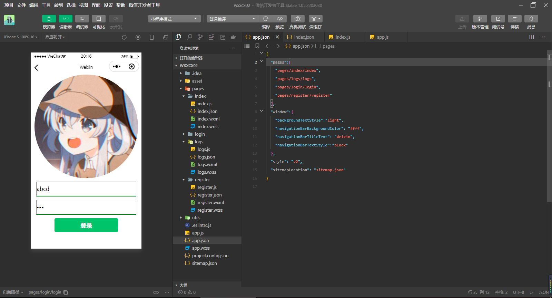Open register.wxml file
552x298 pixels.
point(207,202)
